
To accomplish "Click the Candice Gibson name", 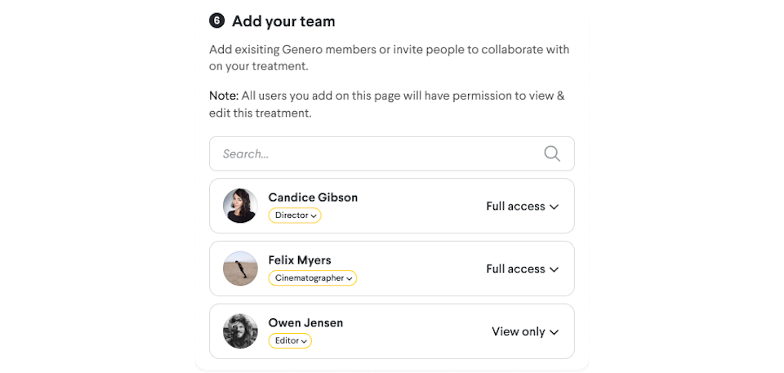I will click(x=313, y=198).
